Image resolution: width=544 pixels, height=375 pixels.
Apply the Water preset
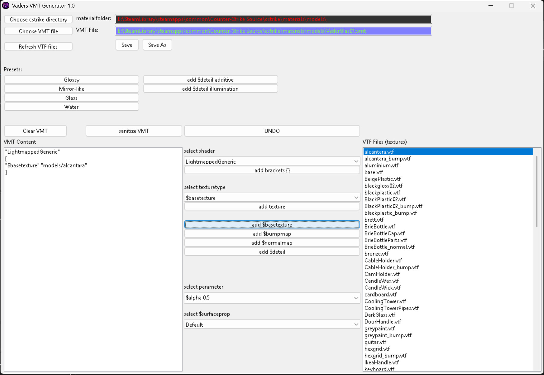[72, 107]
